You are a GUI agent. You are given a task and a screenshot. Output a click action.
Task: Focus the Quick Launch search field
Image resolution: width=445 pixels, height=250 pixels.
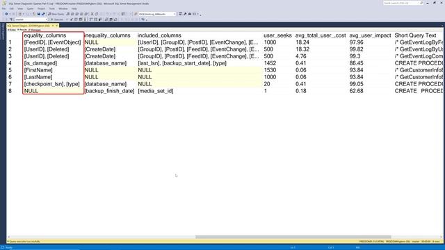pos(400,3)
